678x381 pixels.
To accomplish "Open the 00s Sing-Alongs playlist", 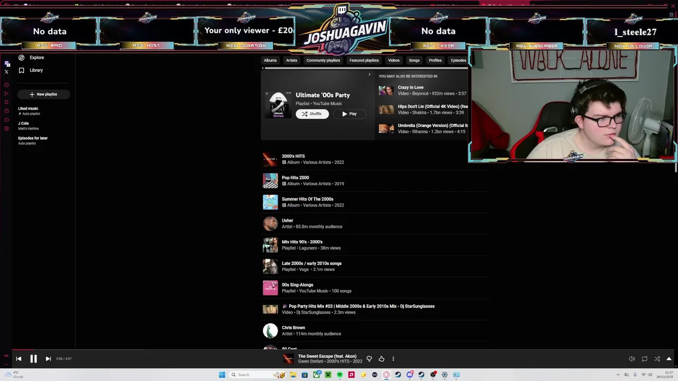I will pyautogui.click(x=376, y=288).
